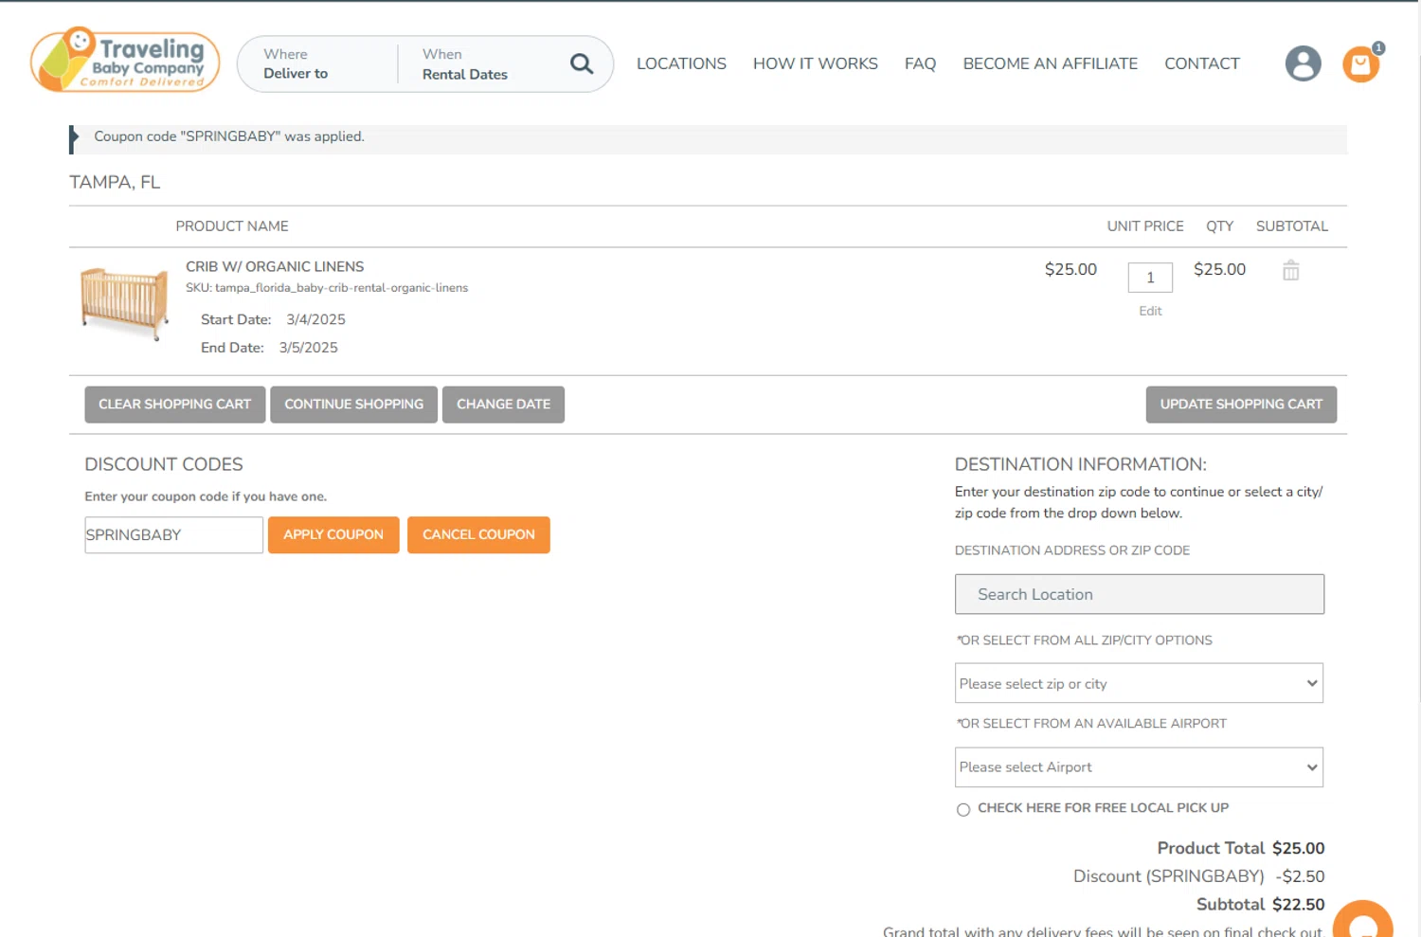Expand the Please select Airport dropdown

click(1139, 767)
